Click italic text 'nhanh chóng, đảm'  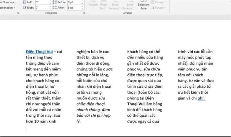[93, 110]
